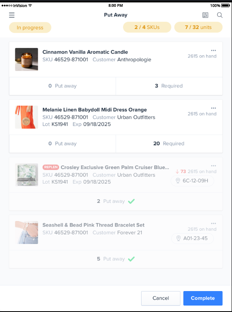Tap the 3 Required cell for candle
The width and height of the screenshot is (232, 312).
pos(169,86)
